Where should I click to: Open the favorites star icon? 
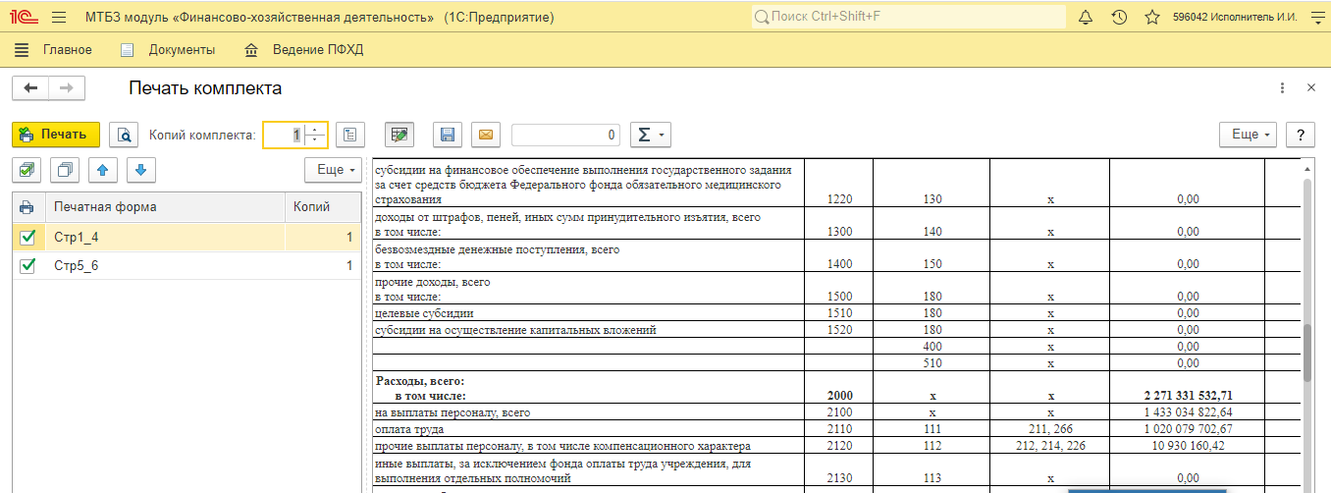[1152, 18]
